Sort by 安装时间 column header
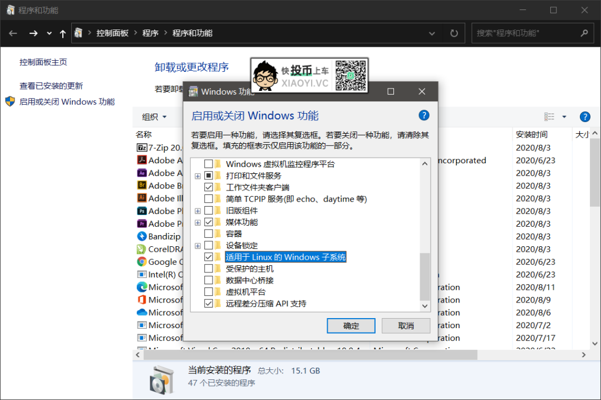The height and width of the screenshot is (400, 601). (531, 134)
